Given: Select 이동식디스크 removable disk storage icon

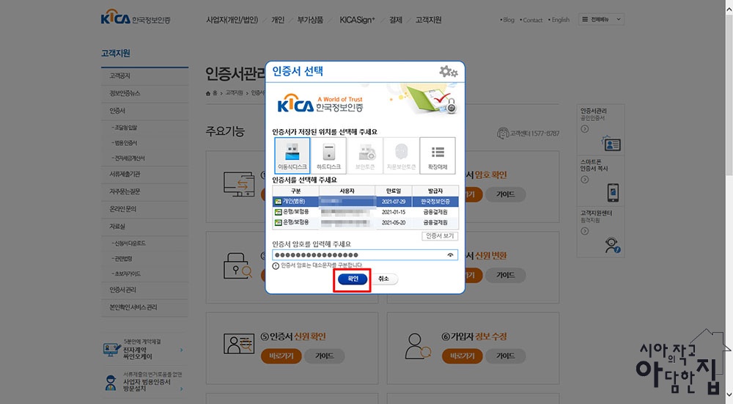Looking at the screenshot, I should click(x=292, y=155).
